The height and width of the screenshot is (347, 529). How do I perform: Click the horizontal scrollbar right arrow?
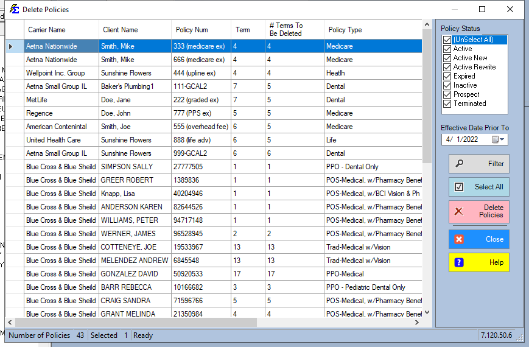(x=417, y=323)
